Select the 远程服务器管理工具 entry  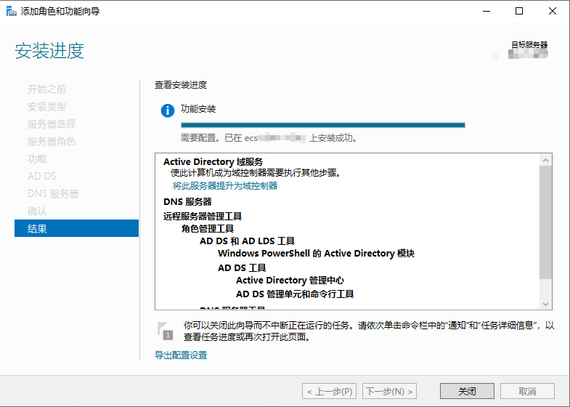click(x=203, y=217)
